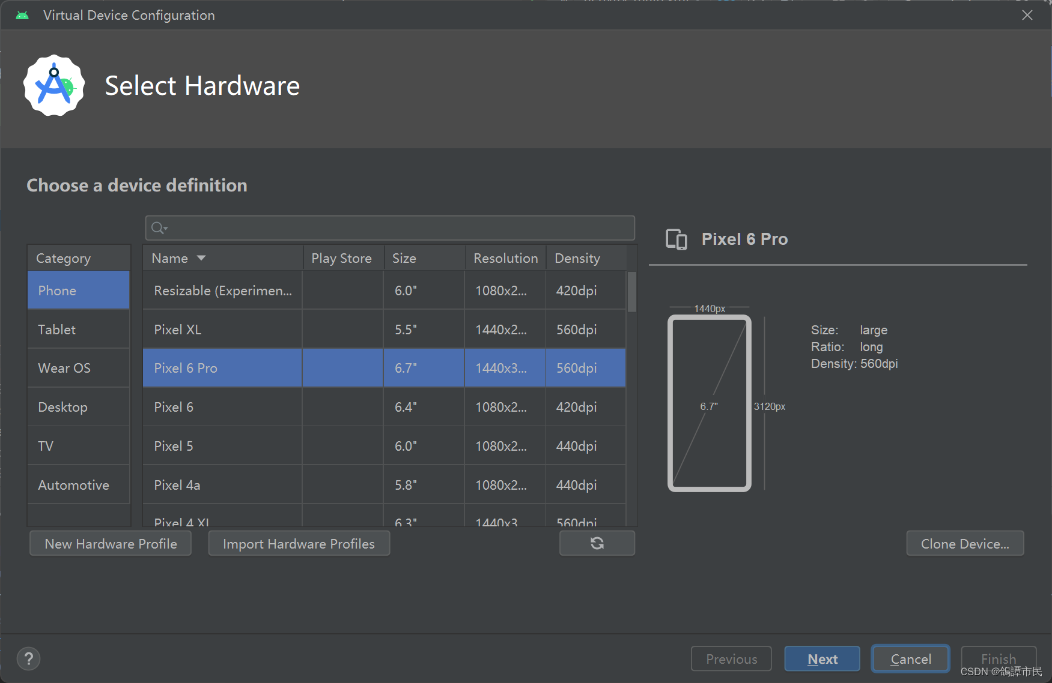Viewport: 1052px width, 683px height.
Task: Click the Next button
Action: click(x=822, y=659)
